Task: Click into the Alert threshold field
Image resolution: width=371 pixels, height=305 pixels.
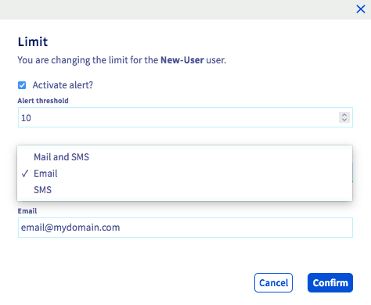Action: [x=185, y=117]
